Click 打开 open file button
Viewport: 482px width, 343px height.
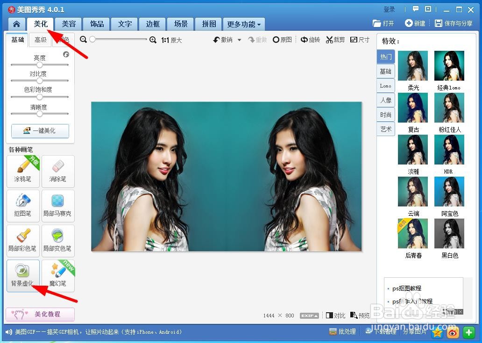[x=383, y=24]
